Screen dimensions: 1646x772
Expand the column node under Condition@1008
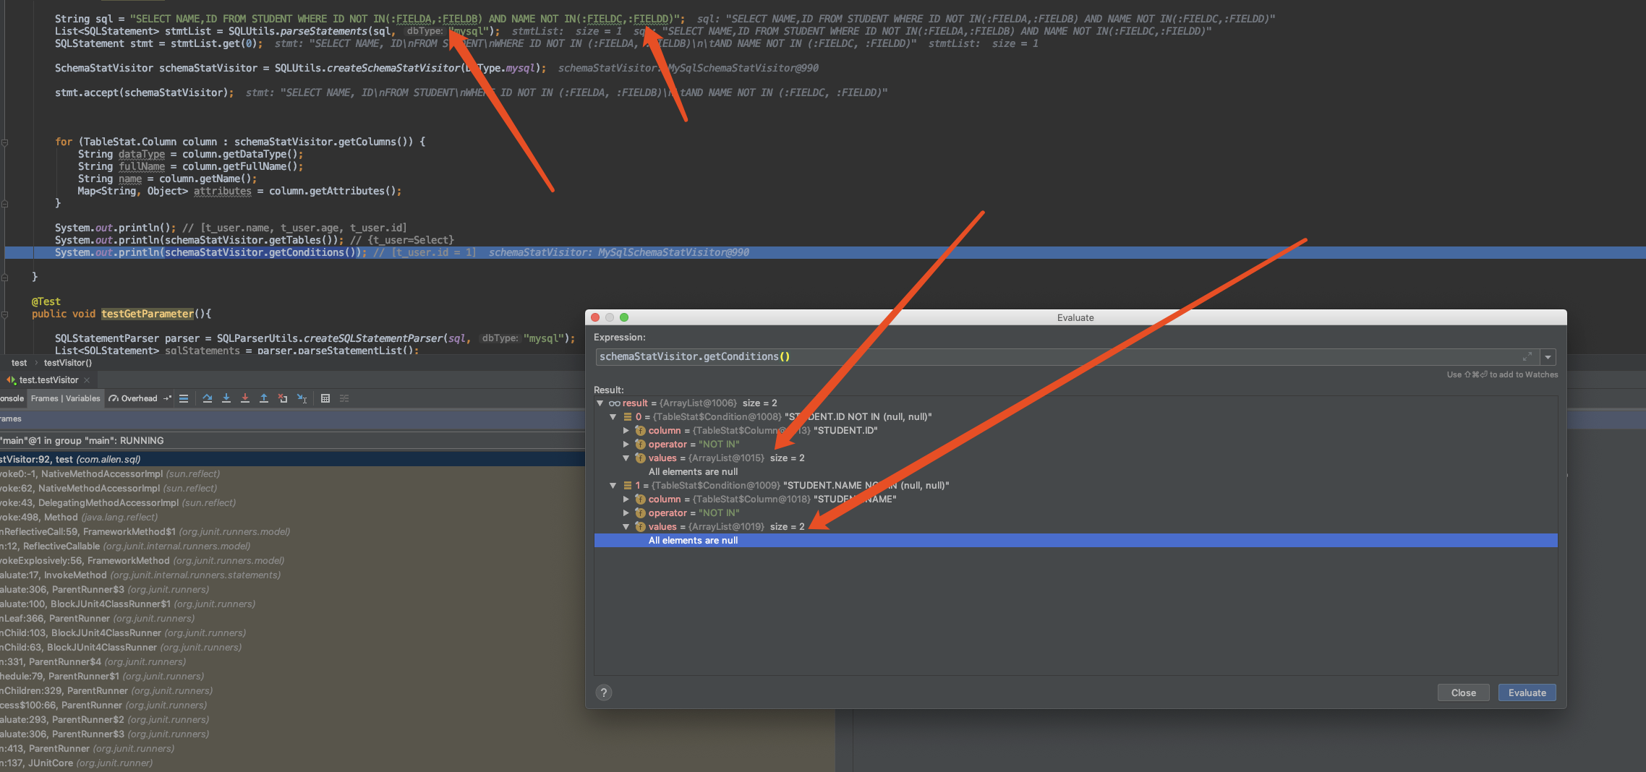coord(626,430)
